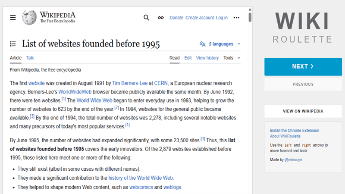Click the article frame scrollbar thumb
This screenshot has width=345, height=194.
250,17
